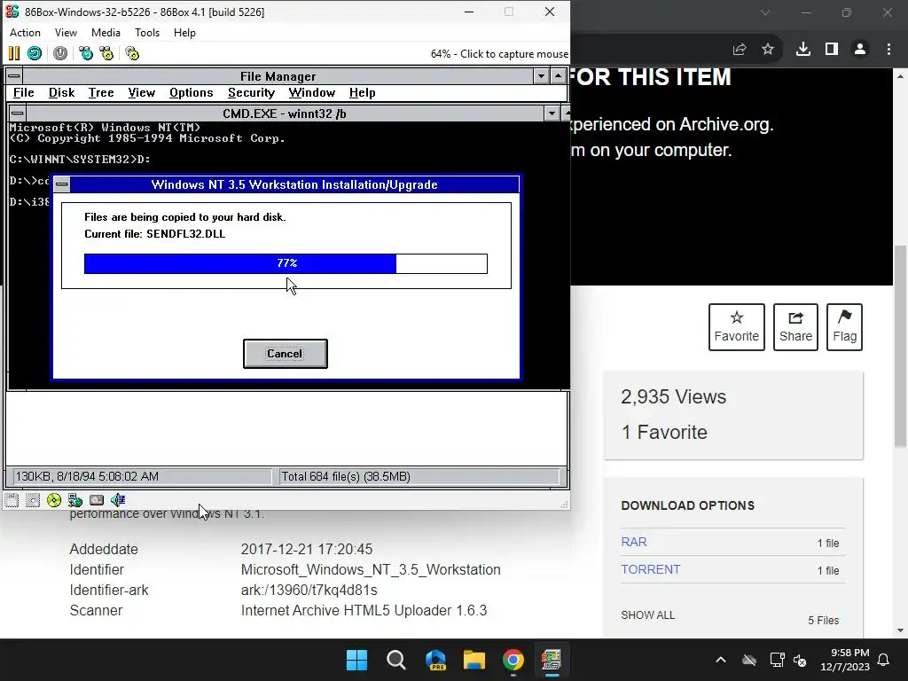Open the browser three-dot menu
Viewport: 908px width, 681px height.
coord(888,50)
